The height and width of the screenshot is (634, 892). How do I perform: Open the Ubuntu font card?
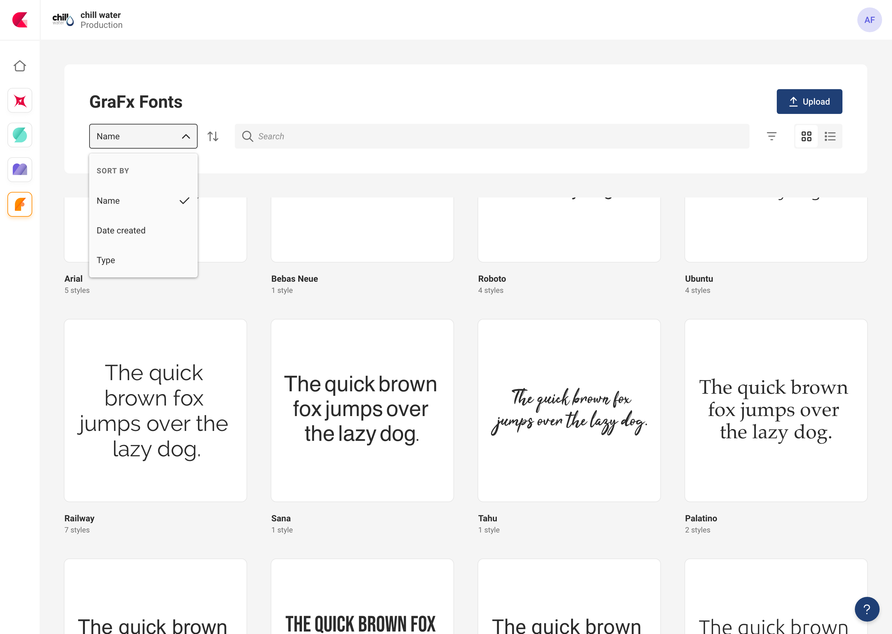(x=776, y=230)
